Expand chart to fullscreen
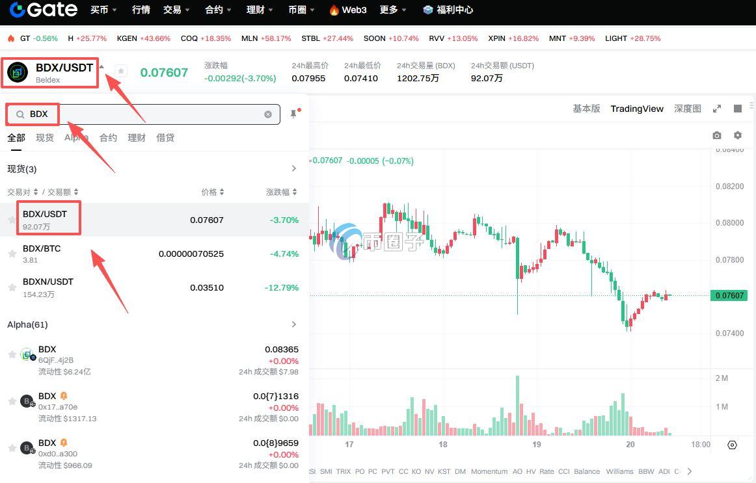The image size is (756, 483). click(x=717, y=109)
